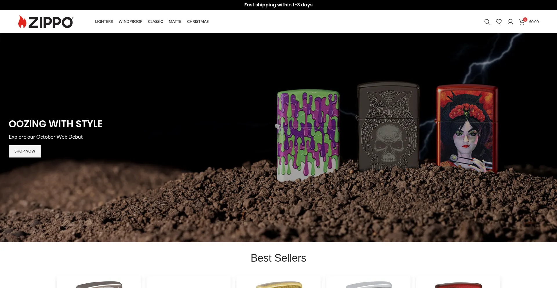Viewport: 557px width, 288px height.
Task: Open the Lighters menu item
Action: (104, 21)
